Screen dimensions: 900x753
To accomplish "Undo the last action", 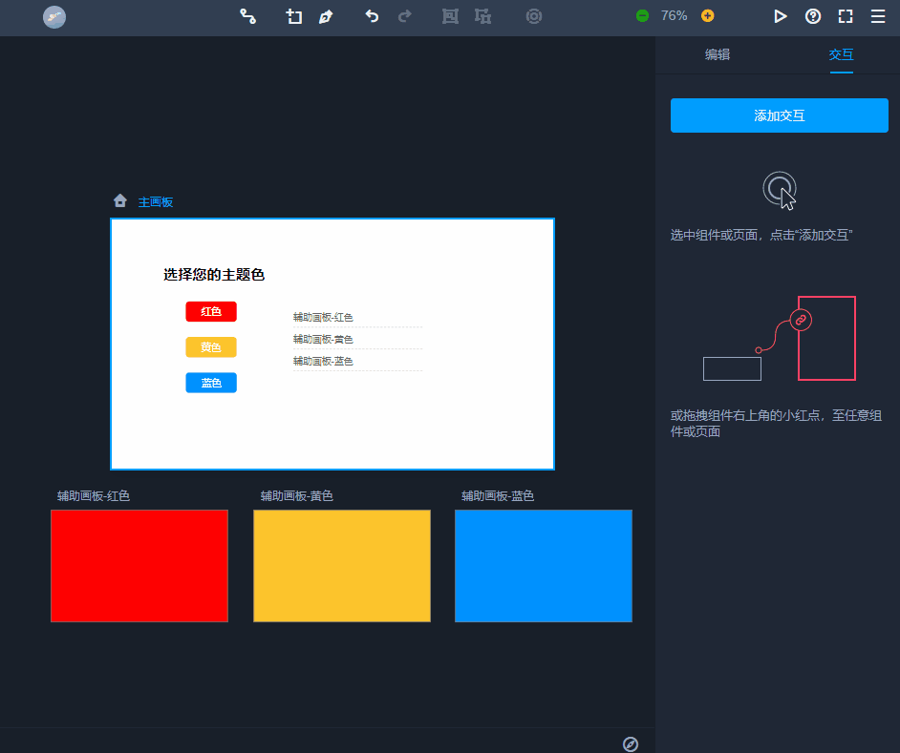I will pyautogui.click(x=373, y=16).
